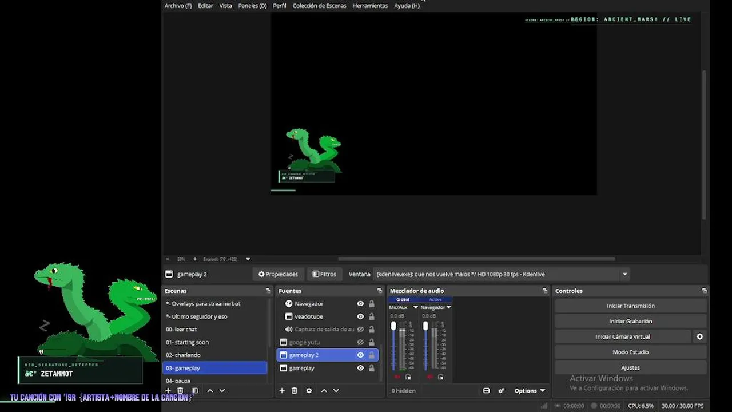Viewport: 732px width, 412px height.
Task: Hide the veadotube source
Action: tap(360, 316)
